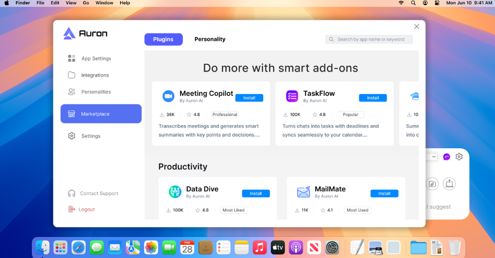Image resolution: width=495 pixels, height=258 pixels.
Task: Open Control Center in menu bar
Action: coord(437,3)
